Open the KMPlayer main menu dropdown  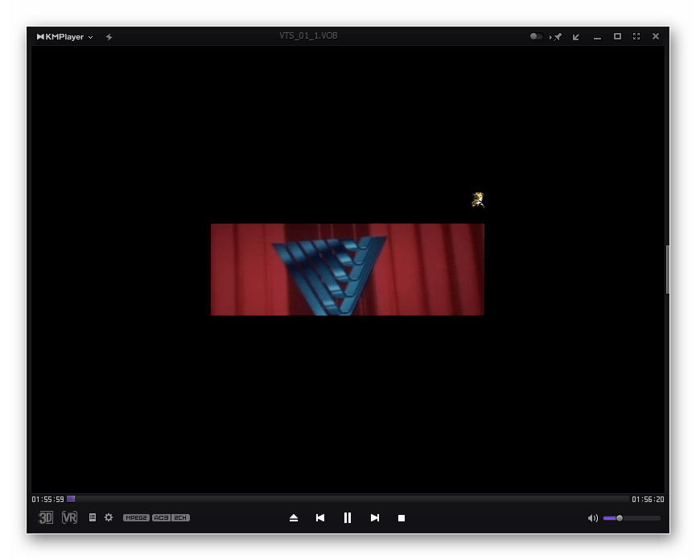coord(91,36)
